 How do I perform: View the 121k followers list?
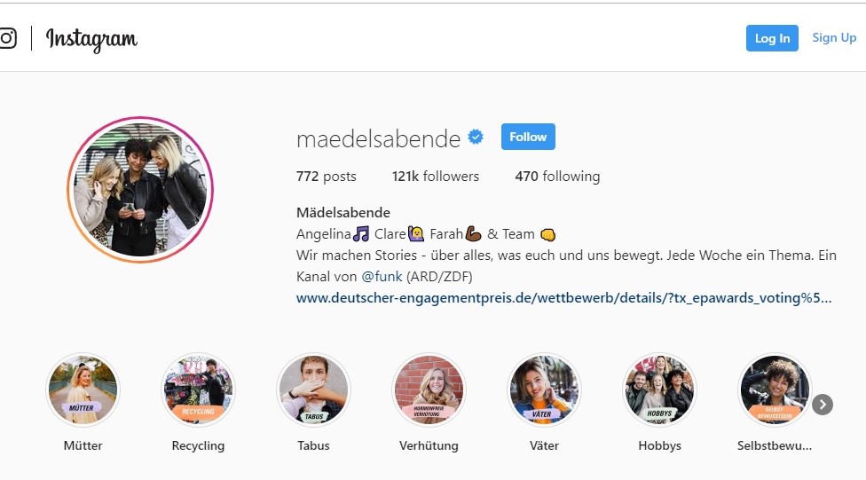pos(436,177)
